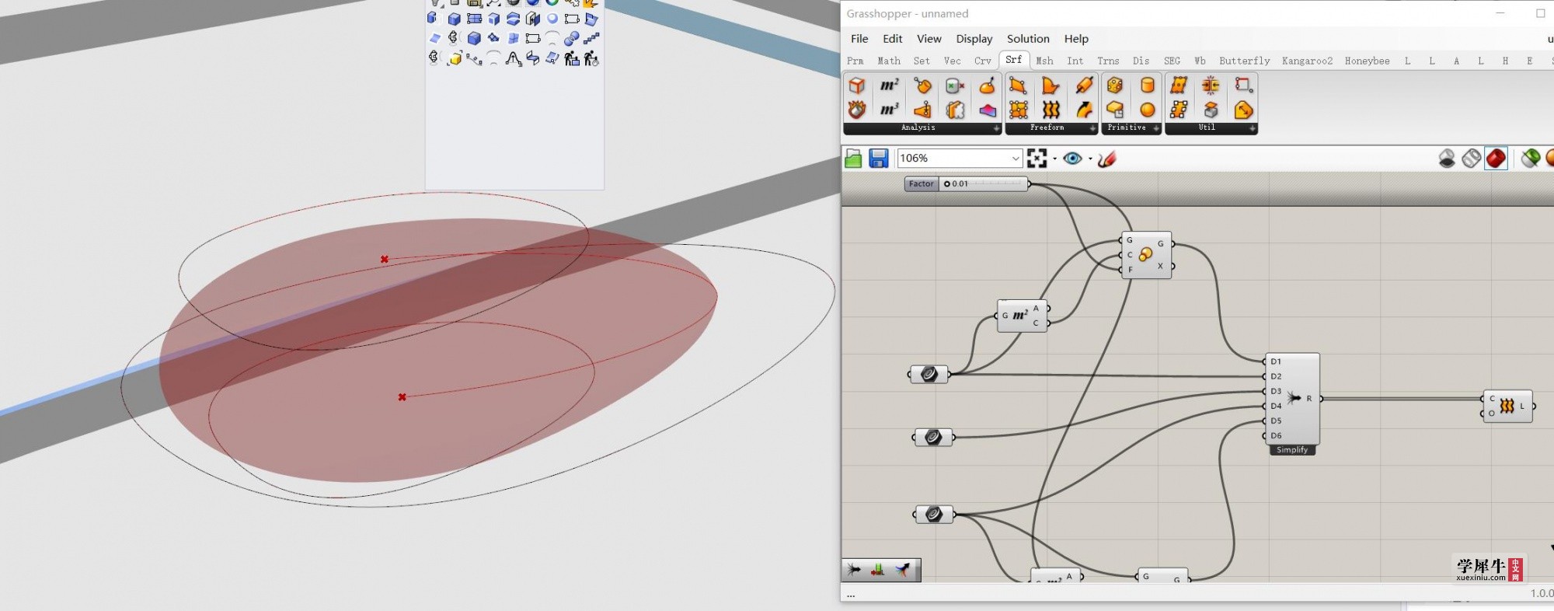Save the Grasshopper document with the floppy icon
Viewport: 1554px width, 611px height.
click(879, 159)
